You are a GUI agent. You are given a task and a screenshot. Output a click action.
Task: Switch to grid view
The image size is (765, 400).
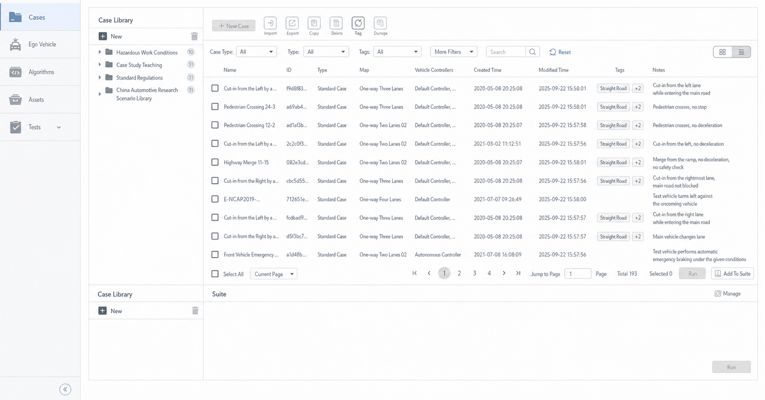click(x=722, y=52)
